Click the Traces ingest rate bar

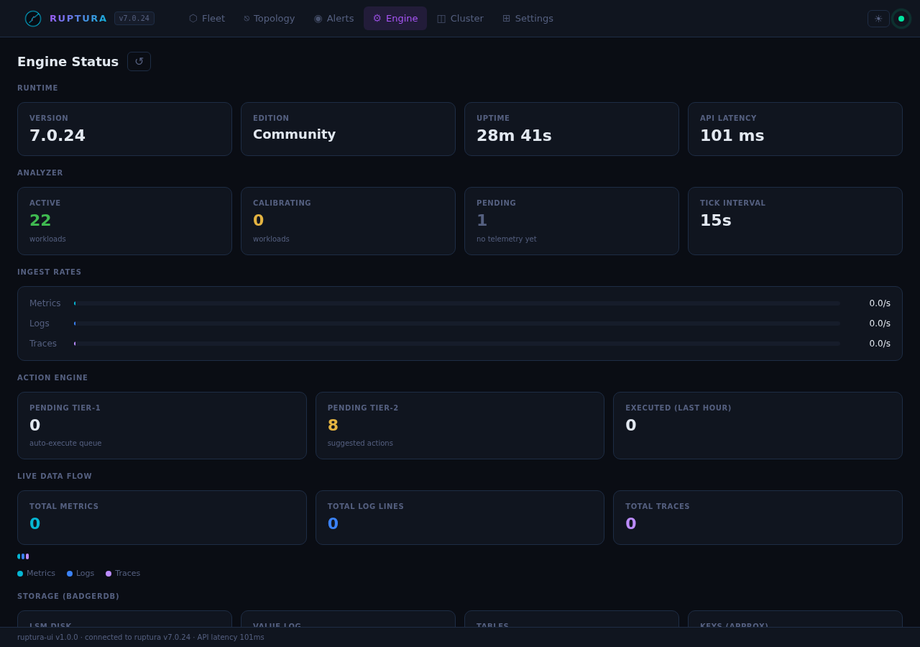pos(457,344)
